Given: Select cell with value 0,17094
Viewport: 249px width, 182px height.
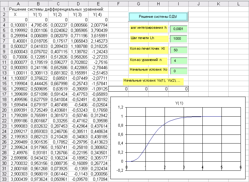Looking at the screenshot, I should pyautogui.click(x=98, y=179).
